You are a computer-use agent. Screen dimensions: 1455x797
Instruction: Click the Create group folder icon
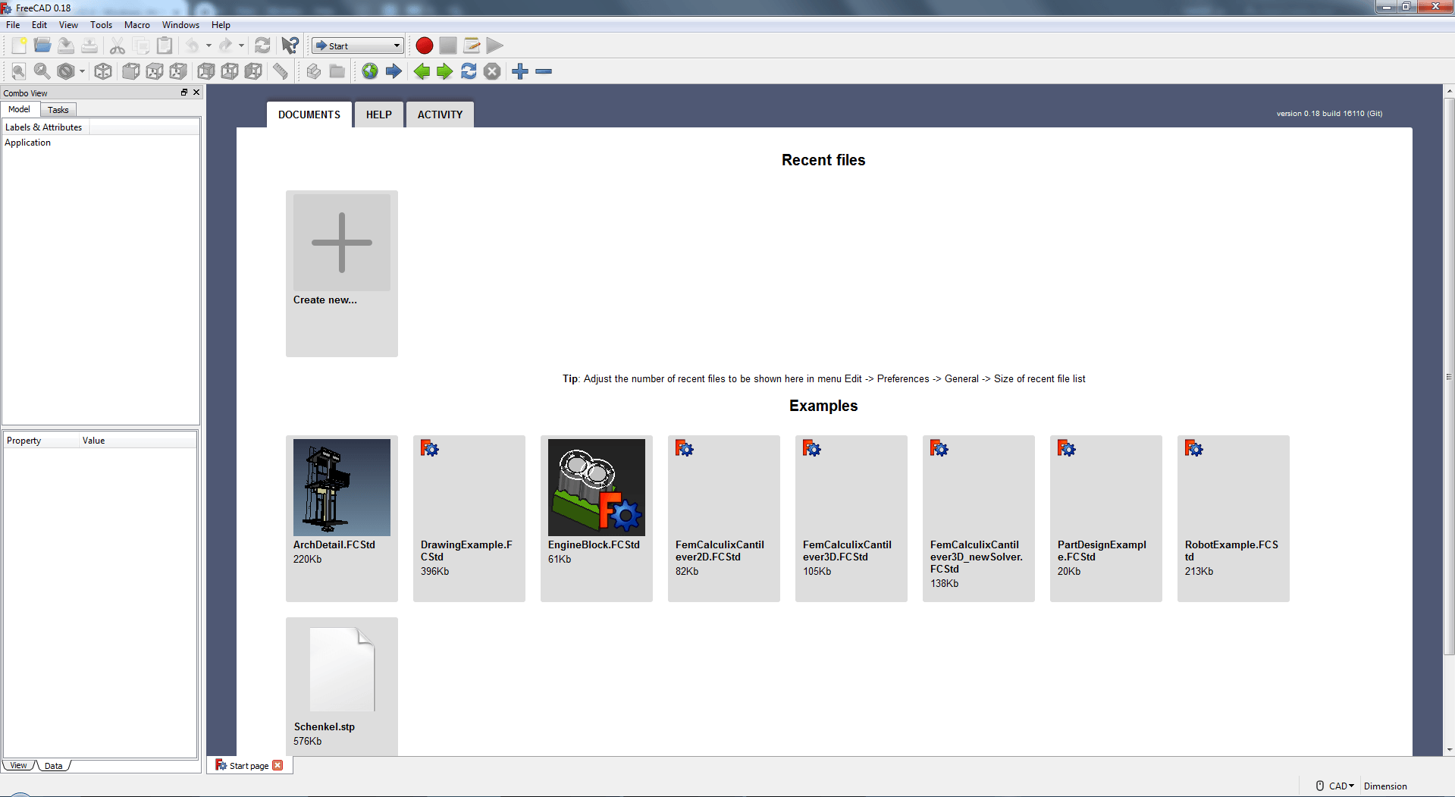pos(337,71)
